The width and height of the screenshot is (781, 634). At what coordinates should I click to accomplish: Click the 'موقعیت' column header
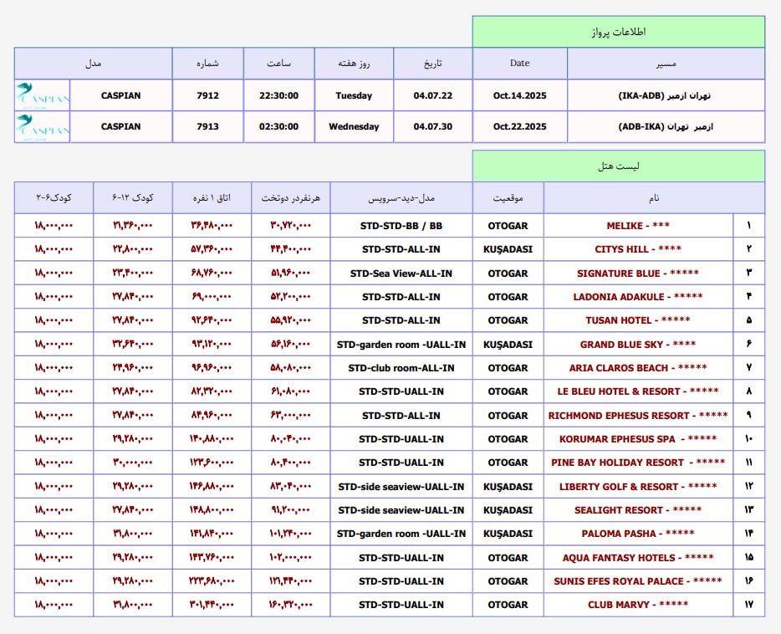tap(508, 198)
